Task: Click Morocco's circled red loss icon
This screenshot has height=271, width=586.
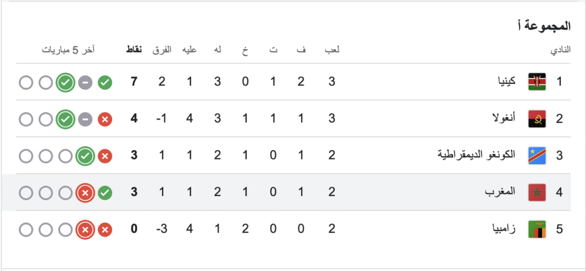Action: (85, 193)
